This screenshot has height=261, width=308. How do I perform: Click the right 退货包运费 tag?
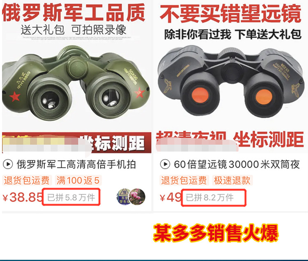(x=184, y=180)
